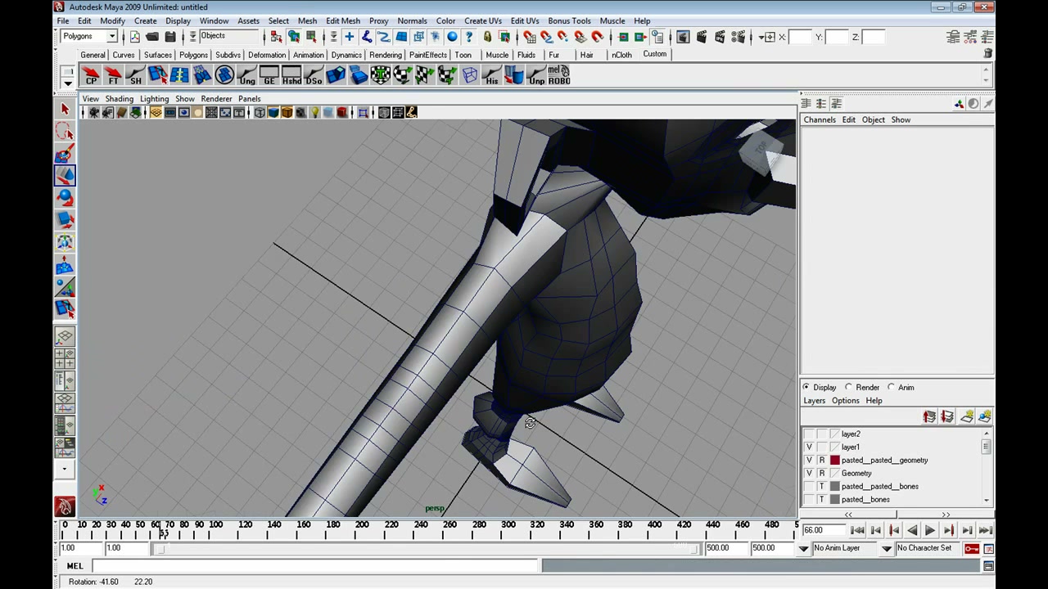This screenshot has height=589, width=1048.
Task: Click the GE shelf button
Action: pyautogui.click(x=269, y=76)
